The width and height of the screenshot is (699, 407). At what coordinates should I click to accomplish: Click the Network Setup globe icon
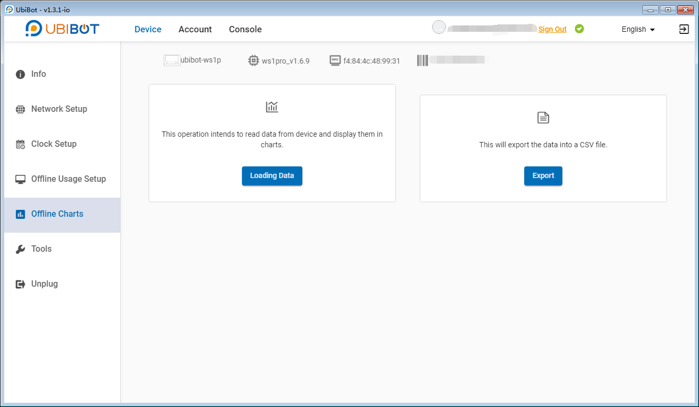[x=21, y=109]
